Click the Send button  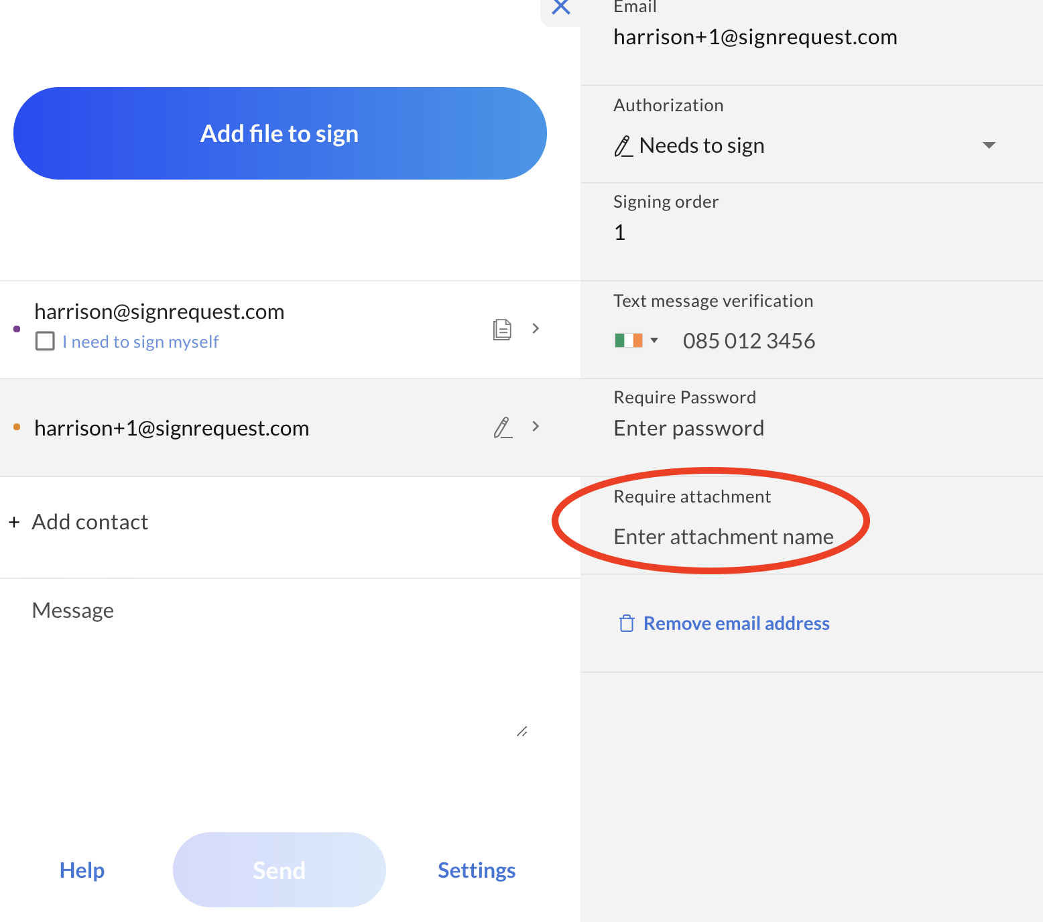click(x=280, y=870)
